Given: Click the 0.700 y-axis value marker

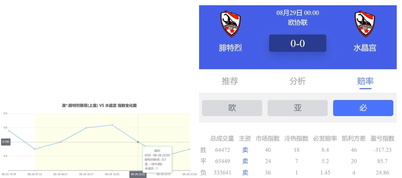Looking at the screenshot, I should (x=6, y=142).
